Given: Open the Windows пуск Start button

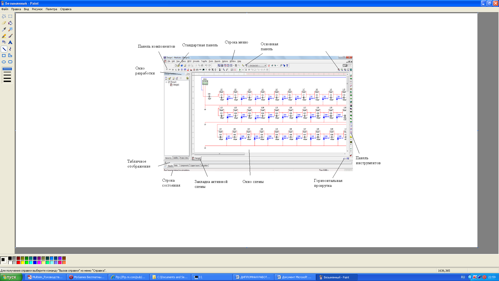Looking at the screenshot, I should tap(11, 277).
